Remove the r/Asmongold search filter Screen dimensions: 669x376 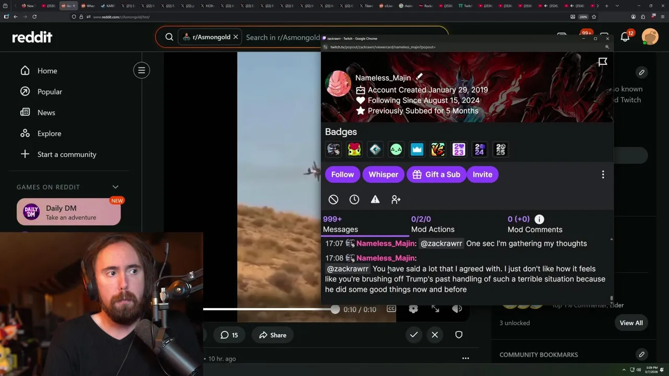[x=236, y=37]
